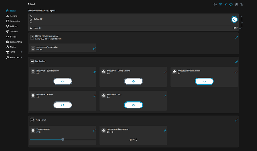Click the Zieltemperatur slider track right of the handle
This screenshot has width=257, height=151.
pyautogui.click(x=80, y=139)
